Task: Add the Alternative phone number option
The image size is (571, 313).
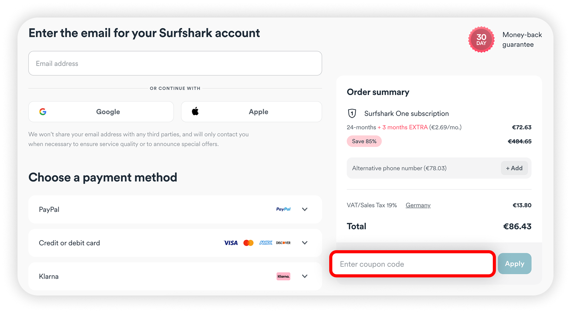Action: [x=514, y=168]
